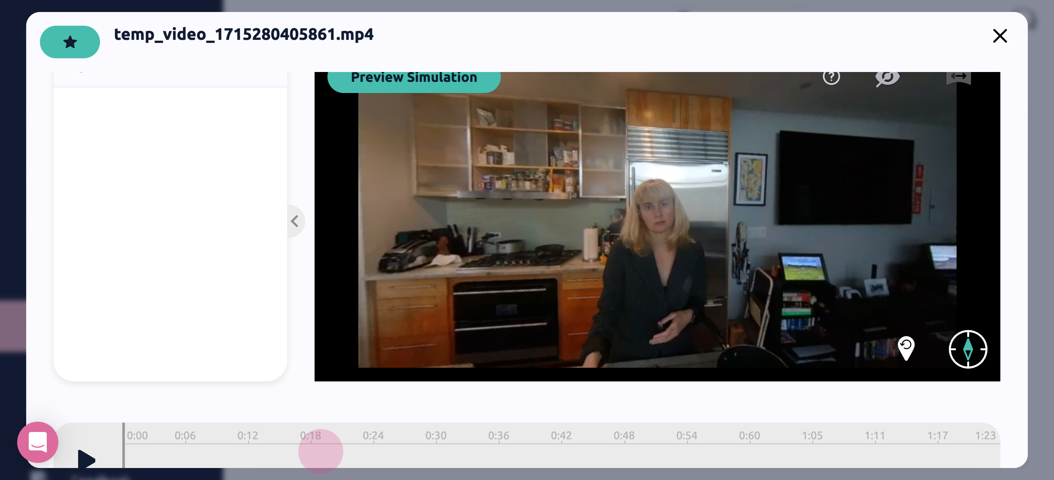Image resolution: width=1054 pixels, height=480 pixels.
Task: Jump to 0:30 on the timeline
Action: [x=436, y=437]
